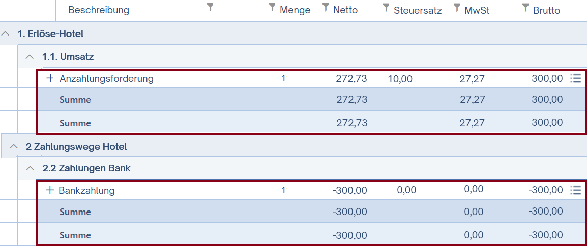The height and width of the screenshot is (246, 587).
Task: Click the filter icon just left of Menge
Action: point(272,7)
